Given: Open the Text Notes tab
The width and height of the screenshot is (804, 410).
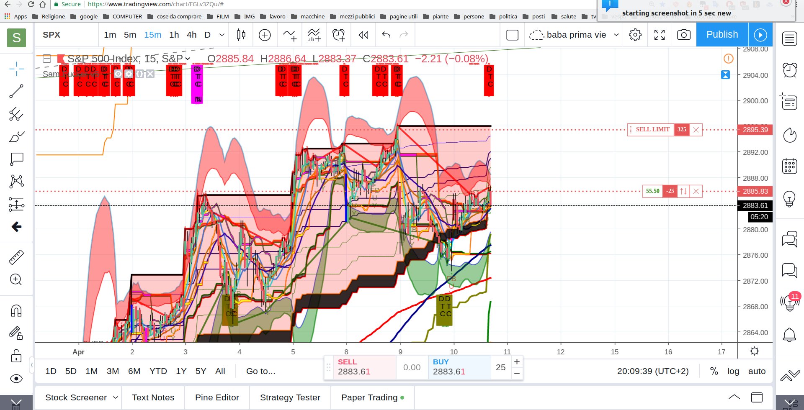Looking at the screenshot, I should [x=153, y=397].
